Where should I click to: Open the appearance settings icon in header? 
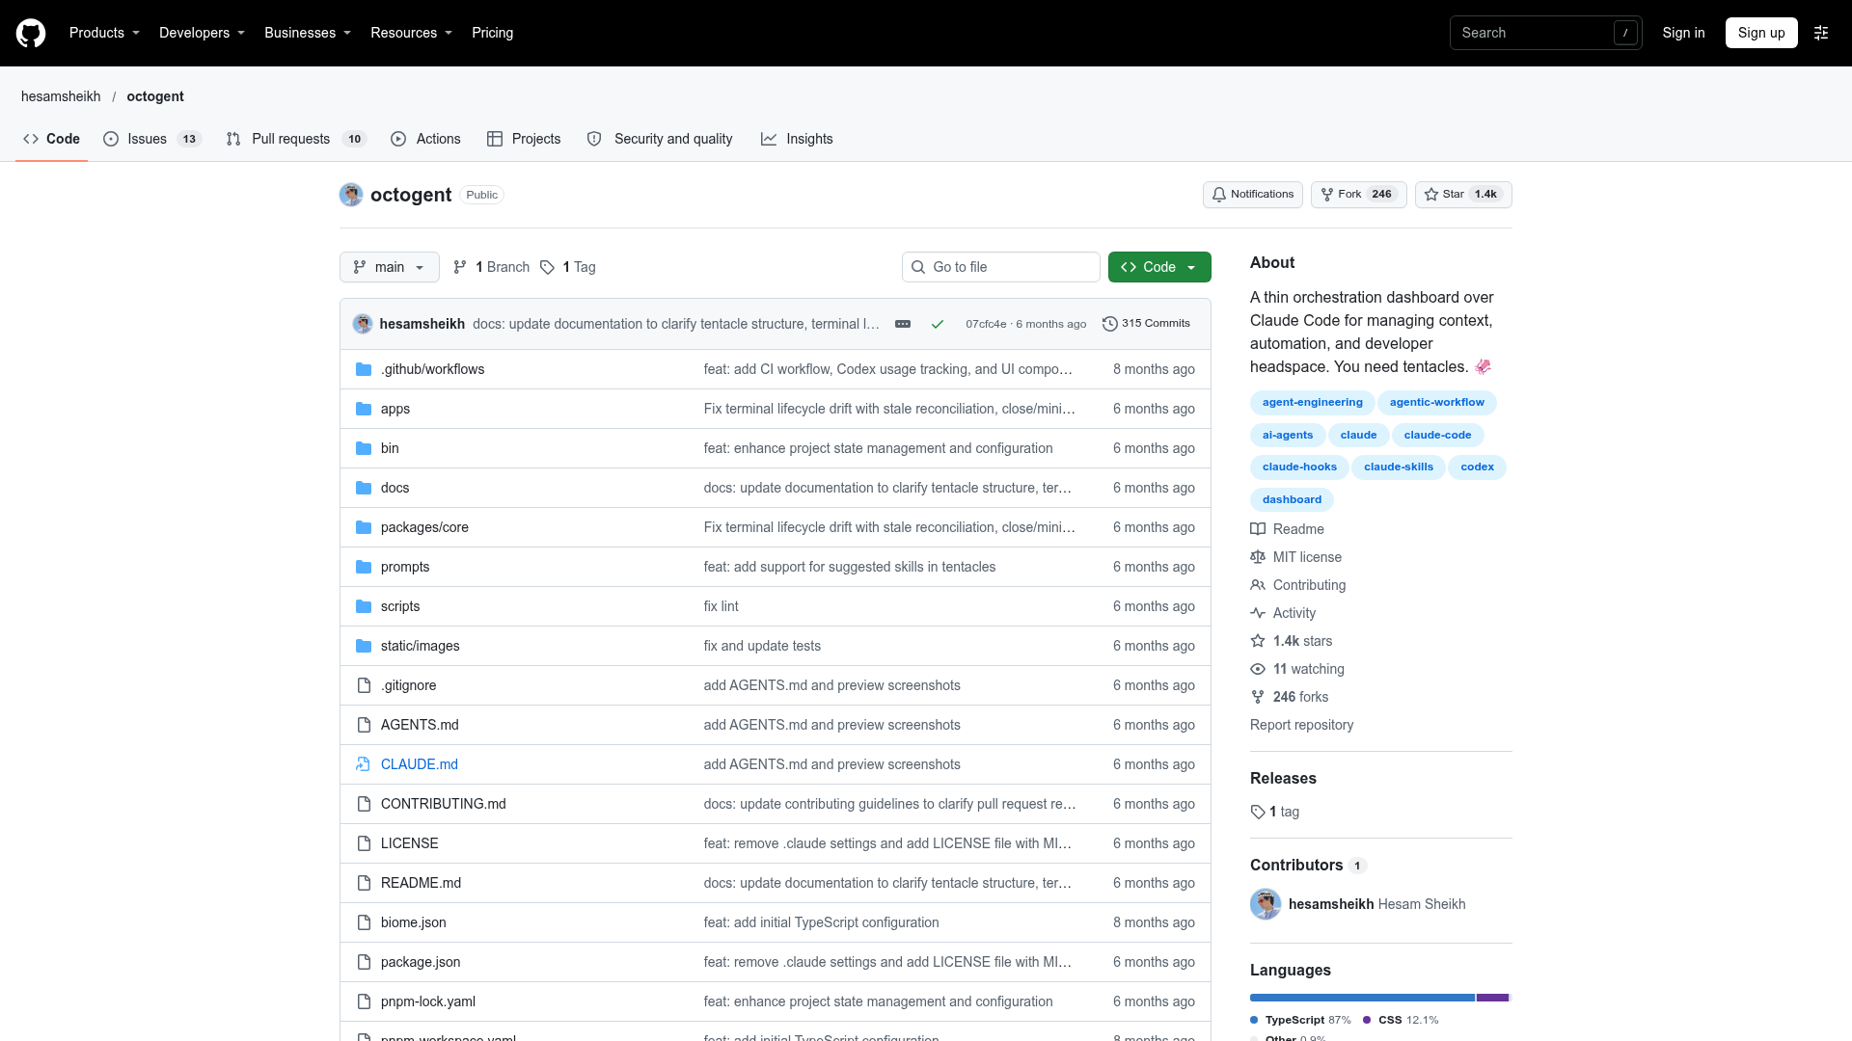(x=1821, y=33)
